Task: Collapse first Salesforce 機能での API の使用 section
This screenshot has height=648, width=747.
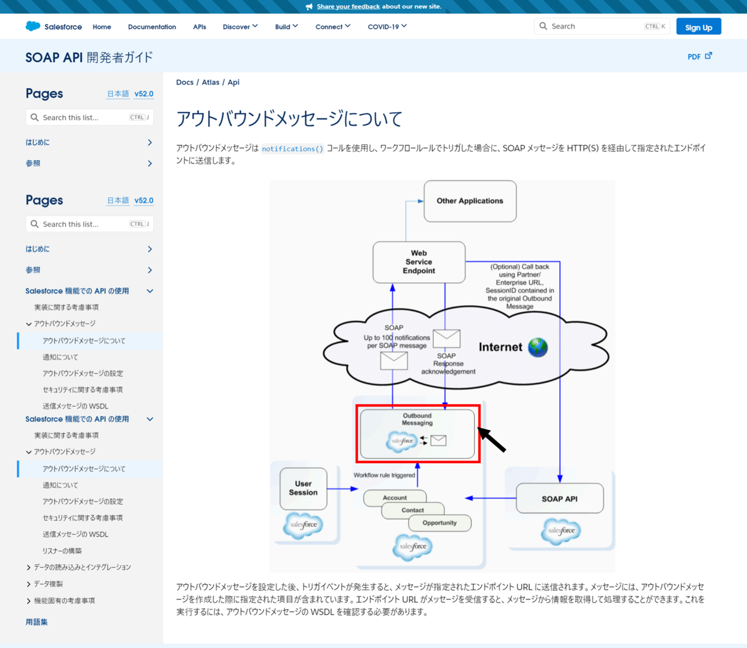Action: [x=150, y=291]
